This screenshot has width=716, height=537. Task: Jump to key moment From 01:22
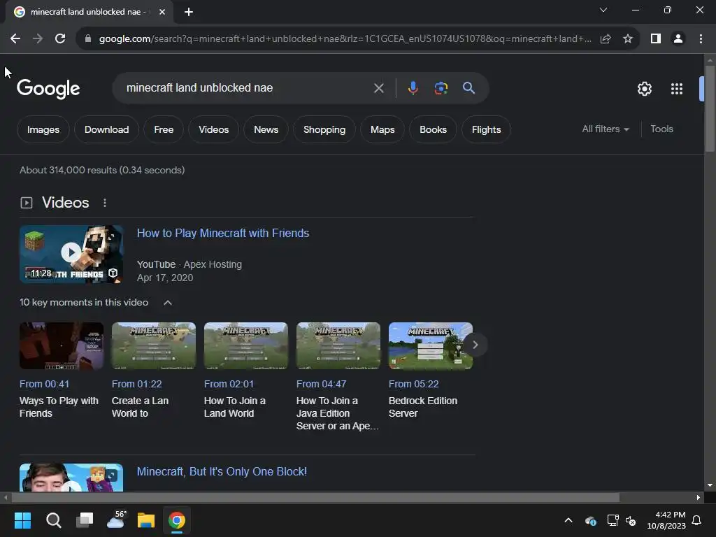click(x=136, y=384)
